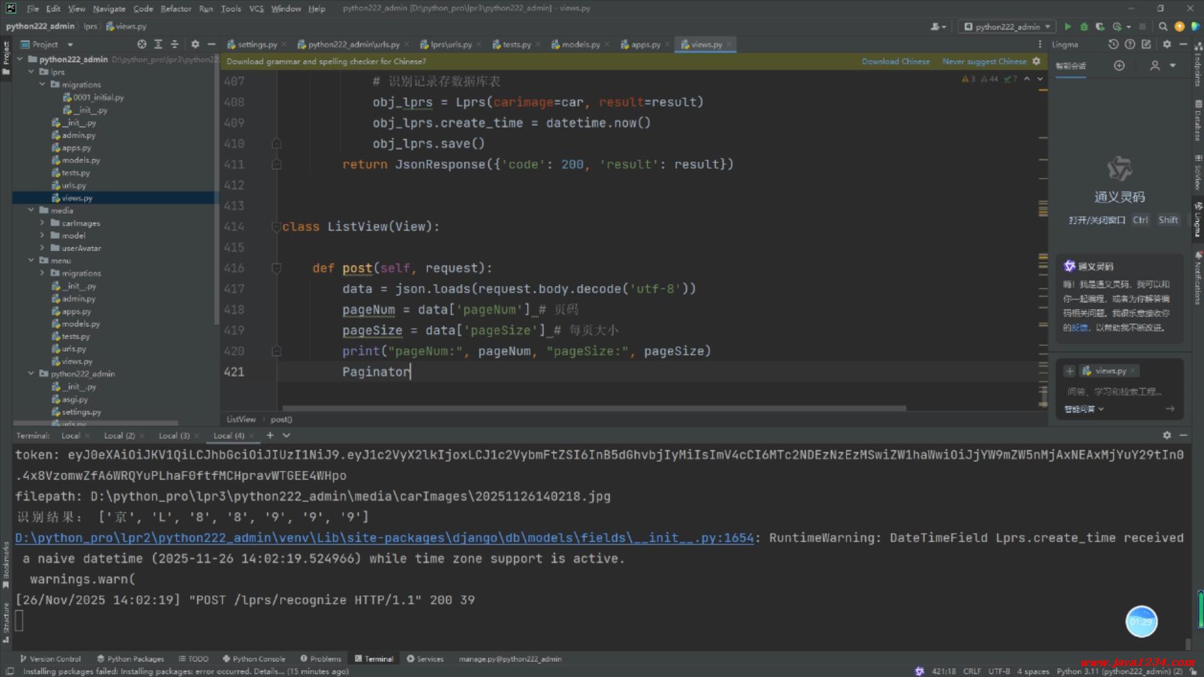Run python222_admin with the green Run button
1204x677 pixels.
point(1068,26)
